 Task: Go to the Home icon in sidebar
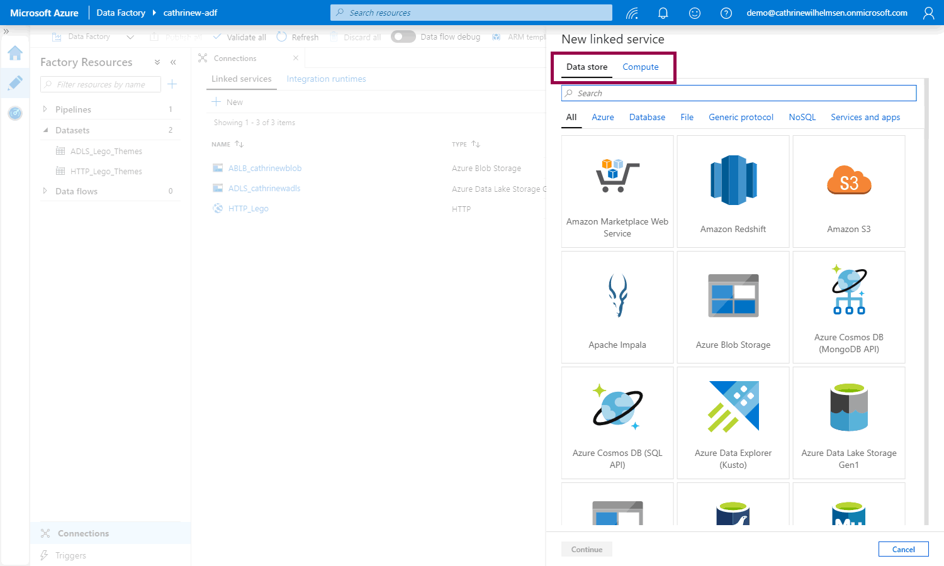click(x=15, y=53)
